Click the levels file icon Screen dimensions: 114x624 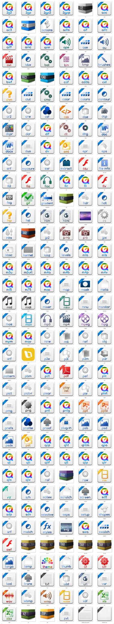click(66, 251)
